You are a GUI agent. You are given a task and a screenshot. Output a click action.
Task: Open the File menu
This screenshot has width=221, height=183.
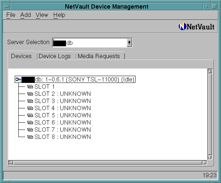[x=11, y=15]
